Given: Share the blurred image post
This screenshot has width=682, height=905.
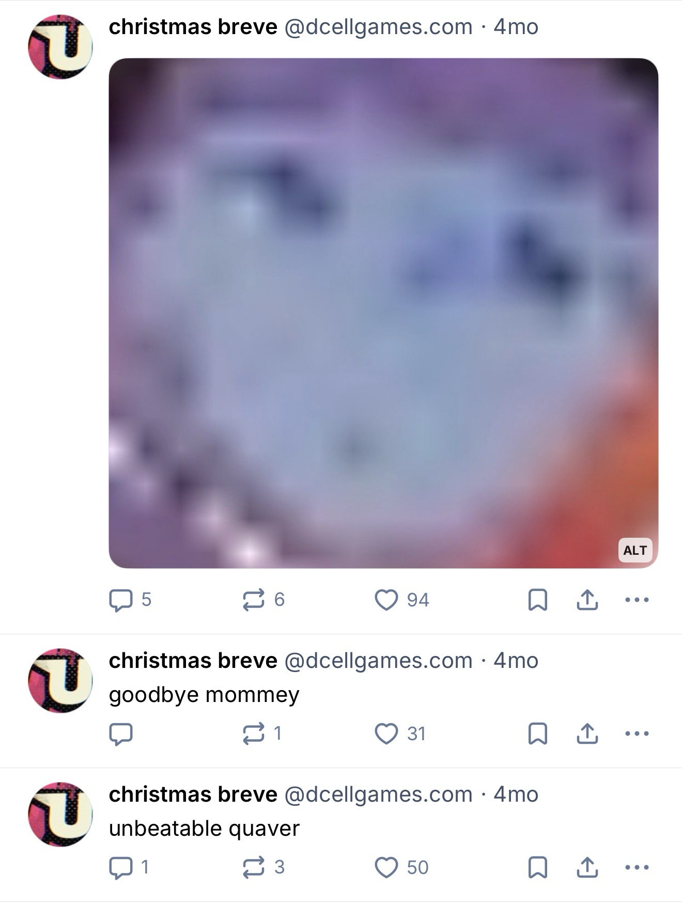Looking at the screenshot, I should tap(587, 600).
